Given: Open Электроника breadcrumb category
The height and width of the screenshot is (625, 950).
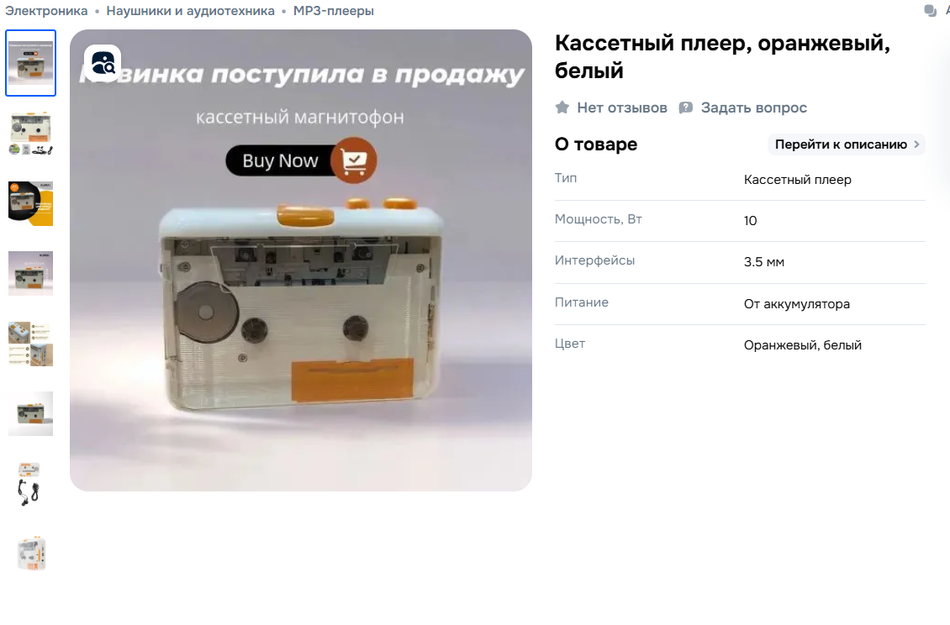Looking at the screenshot, I should (x=46, y=11).
